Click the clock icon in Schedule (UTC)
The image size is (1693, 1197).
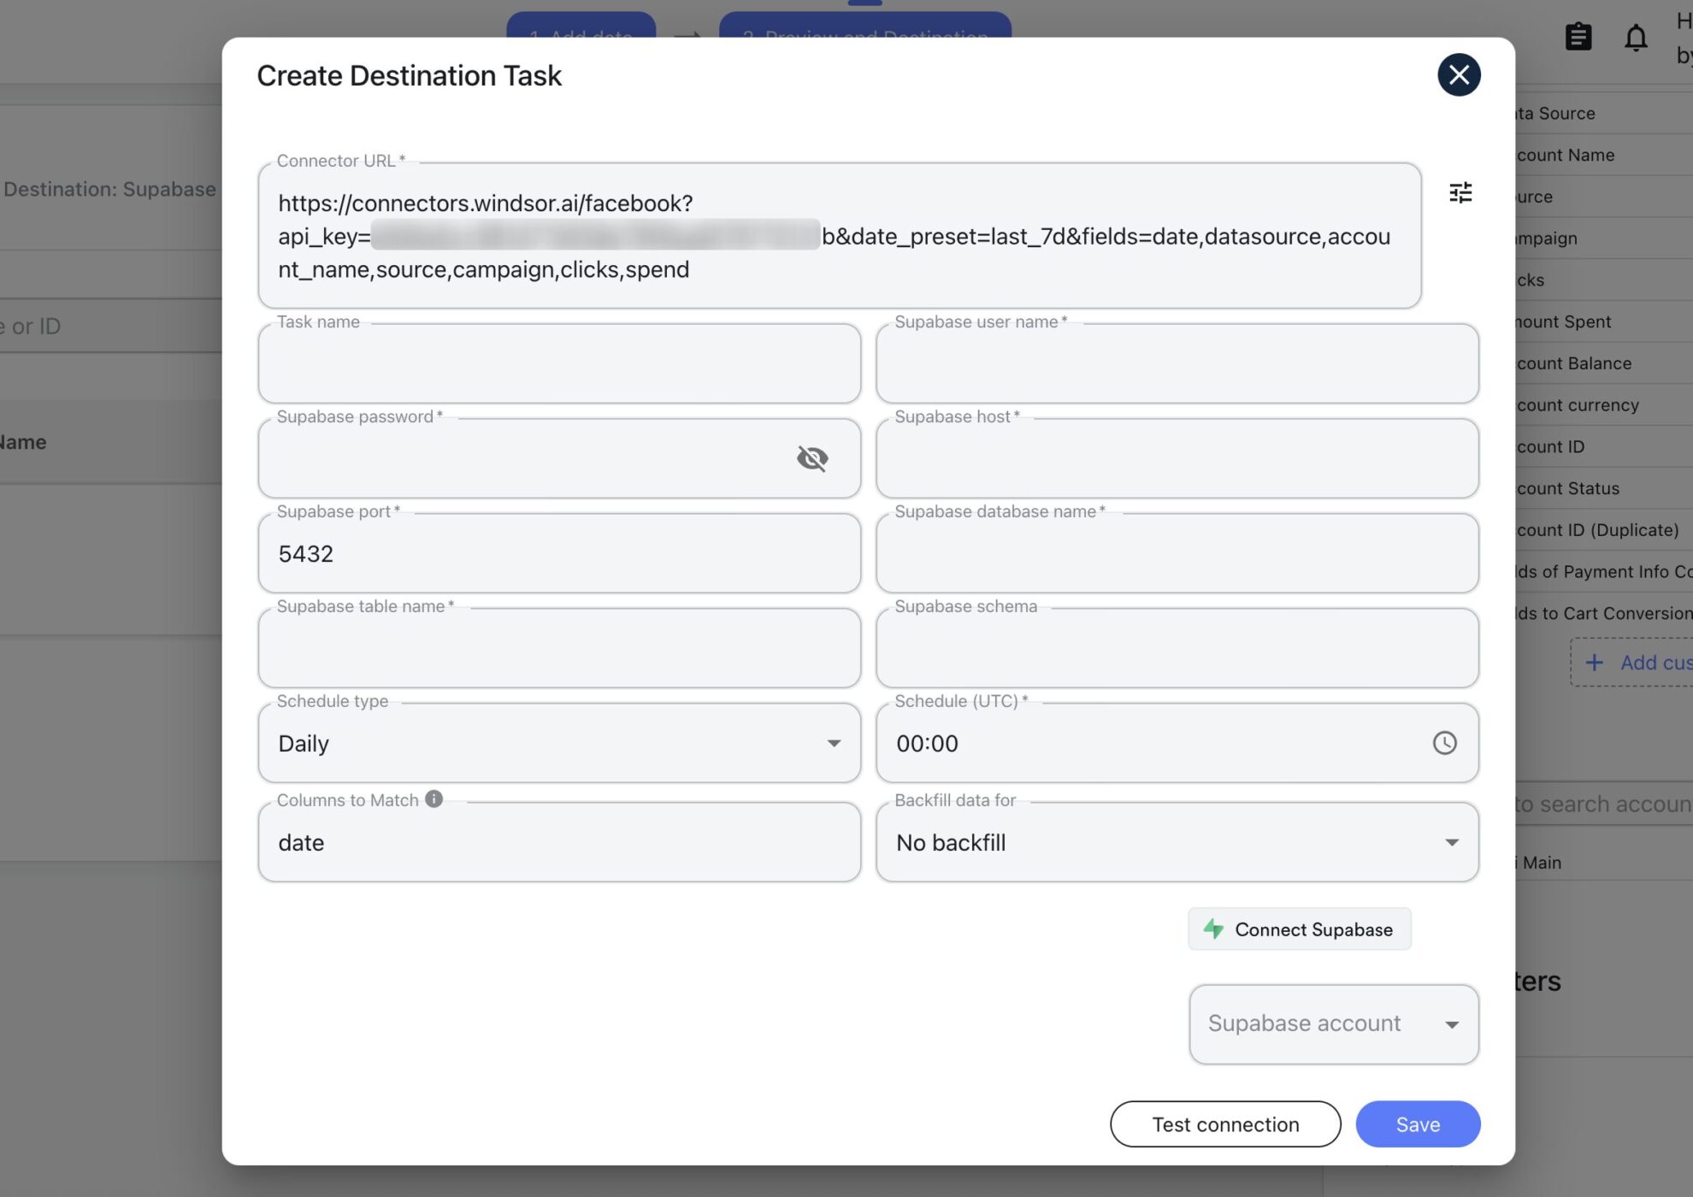[1444, 743]
